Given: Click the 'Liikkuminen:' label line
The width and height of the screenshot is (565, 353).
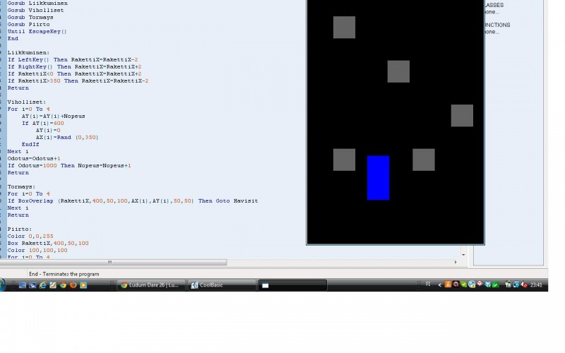Looking at the screenshot, I should click(28, 52).
